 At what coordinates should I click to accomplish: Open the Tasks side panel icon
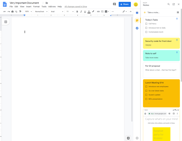click(x=137, y=28)
